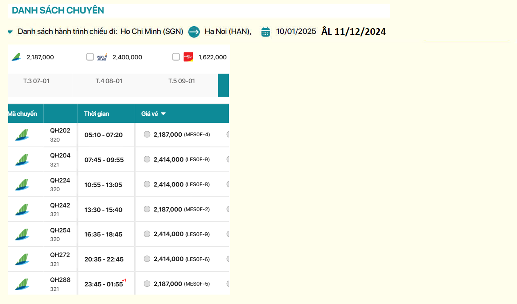Enable the Vietjet Air filter checkbox

[x=176, y=57]
